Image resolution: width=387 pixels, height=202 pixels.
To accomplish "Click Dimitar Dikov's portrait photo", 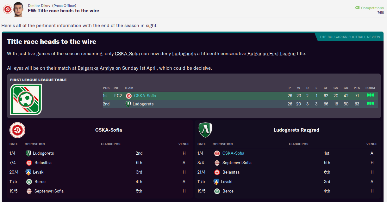I will pos(19,9).
